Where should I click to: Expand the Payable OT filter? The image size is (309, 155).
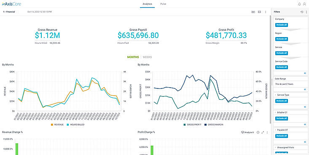(x=281, y=130)
